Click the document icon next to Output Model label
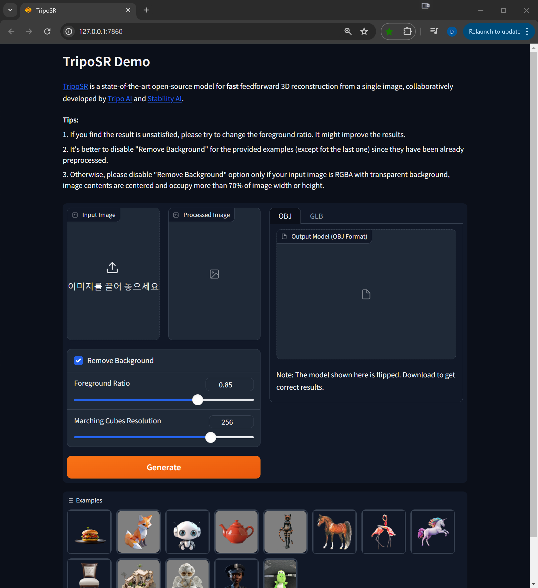Viewport: 538px width, 588px height. point(285,236)
